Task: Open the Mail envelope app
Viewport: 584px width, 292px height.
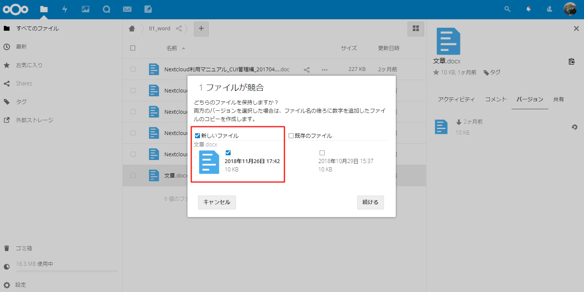Action: pos(127,9)
